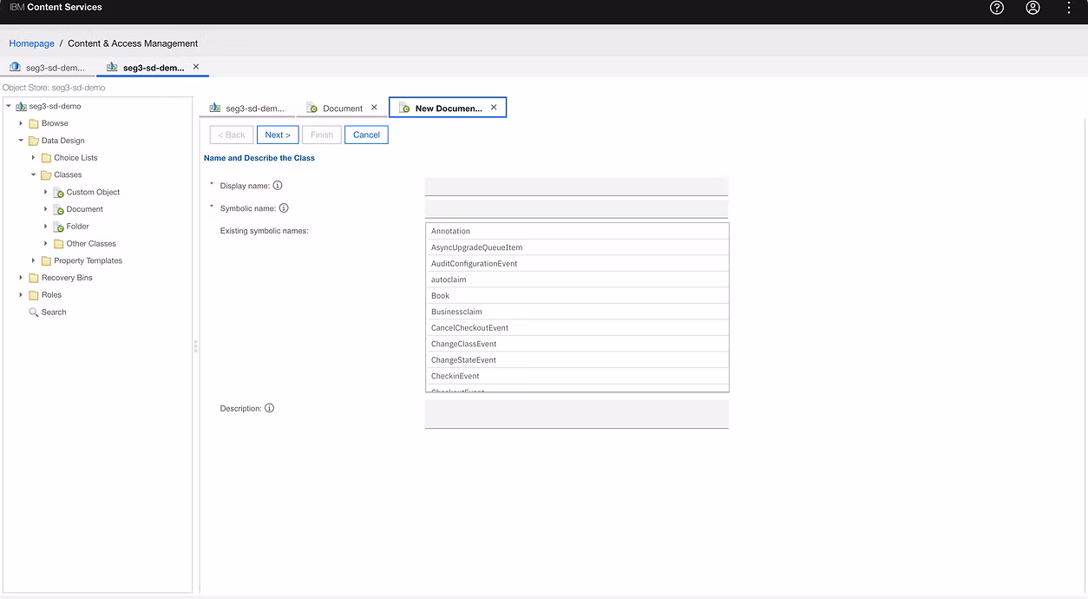Focus the Description text area
This screenshot has height=599, width=1088.
[x=576, y=414]
